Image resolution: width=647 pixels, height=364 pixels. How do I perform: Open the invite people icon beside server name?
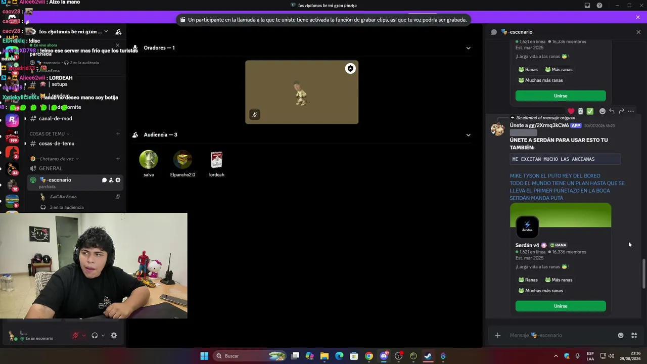(118, 32)
